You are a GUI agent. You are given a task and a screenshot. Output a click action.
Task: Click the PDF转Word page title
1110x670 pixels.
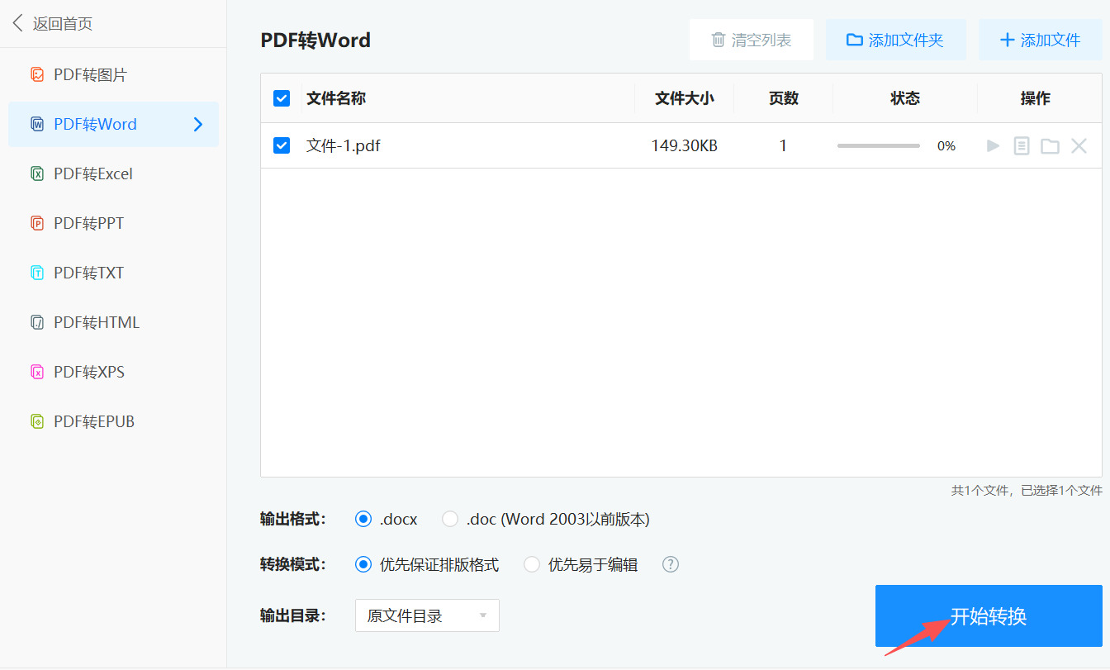coord(315,40)
